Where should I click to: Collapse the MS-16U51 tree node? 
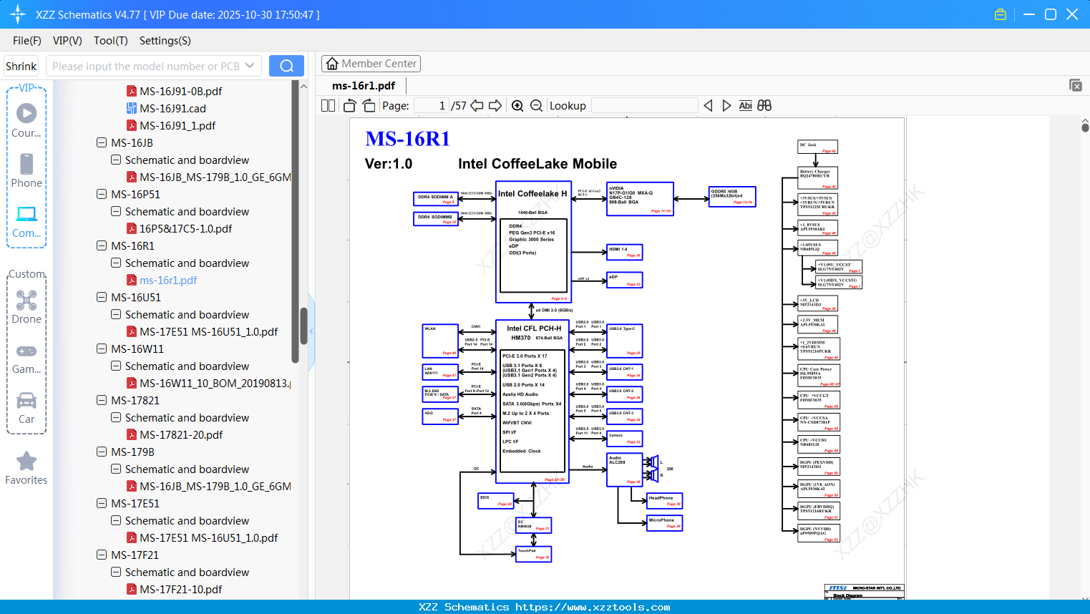(x=102, y=298)
